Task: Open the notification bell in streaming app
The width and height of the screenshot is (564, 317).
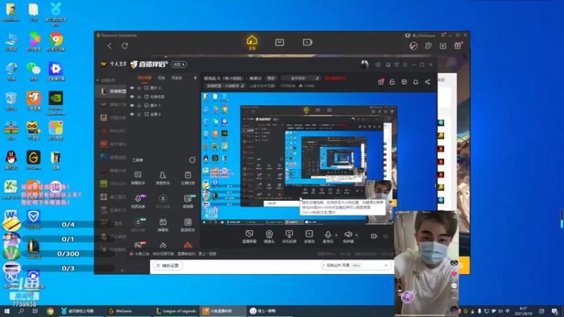Action: [415, 82]
